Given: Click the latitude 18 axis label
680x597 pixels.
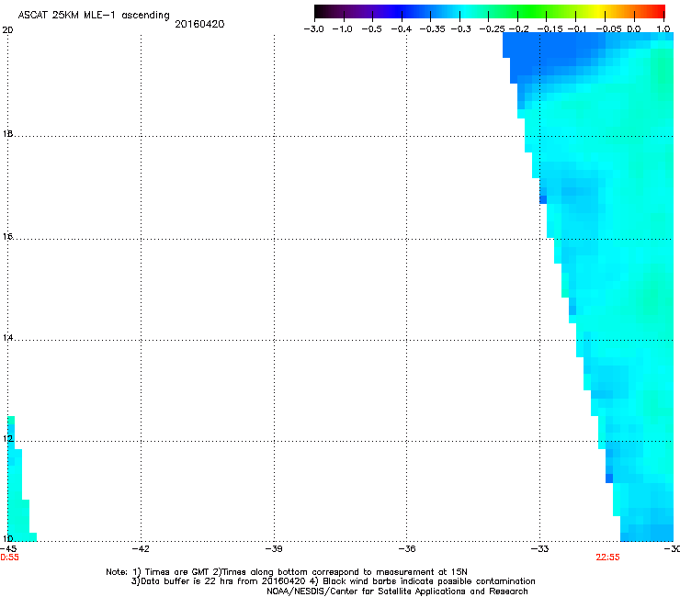Looking at the screenshot, I should (x=7, y=133).
